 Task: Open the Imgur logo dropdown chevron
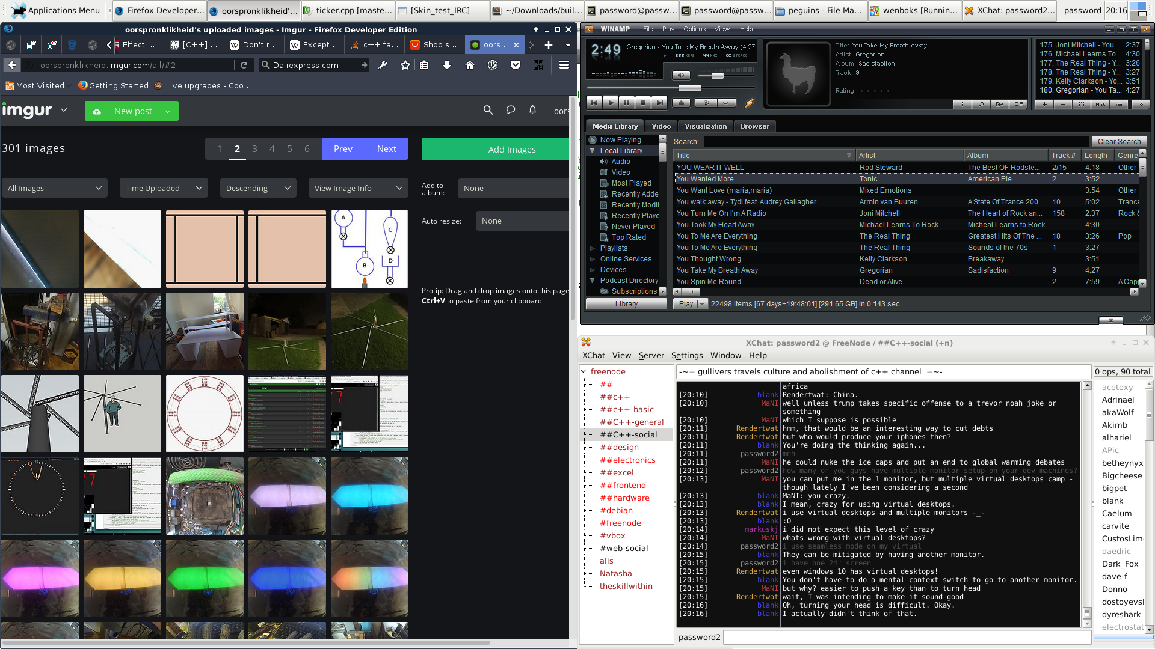click(x=63, y=110)
